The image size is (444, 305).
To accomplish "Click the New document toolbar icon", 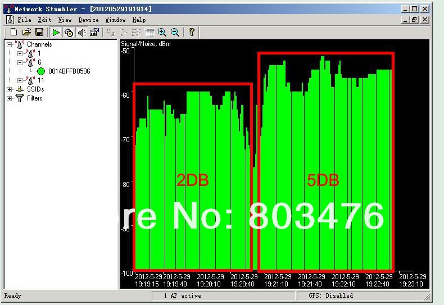I will [13, 32].
